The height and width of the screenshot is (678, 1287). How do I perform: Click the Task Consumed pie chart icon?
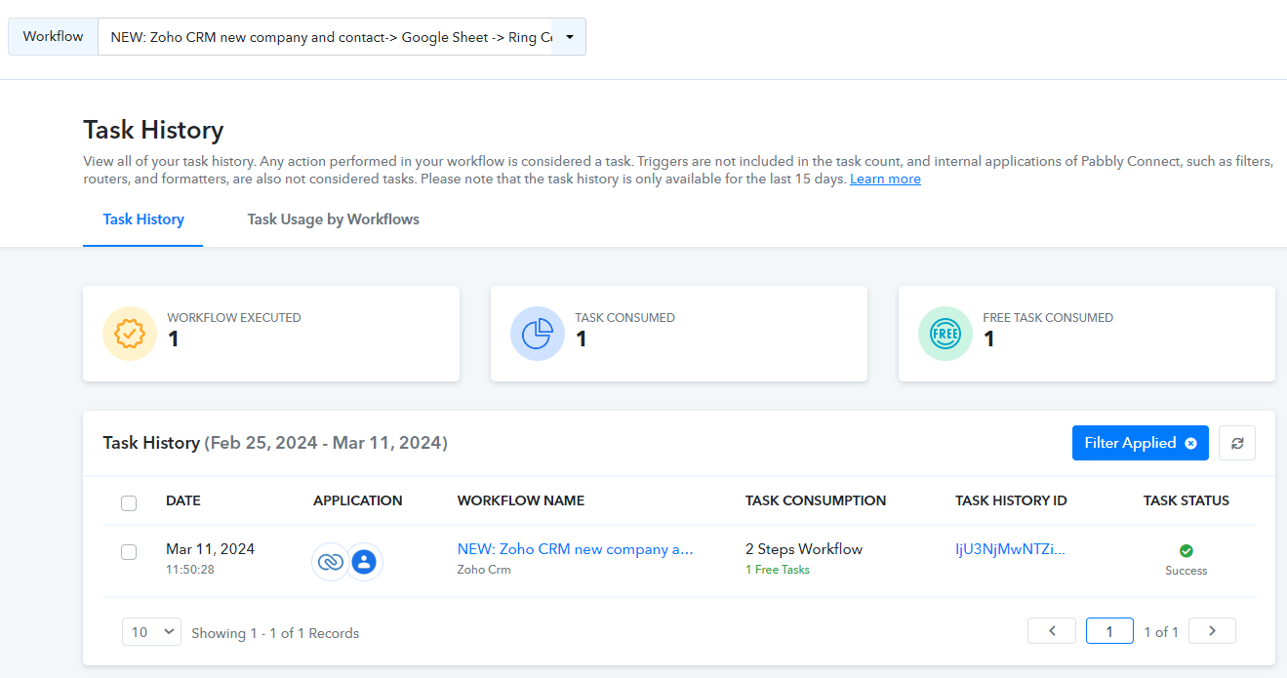pos(538,334)
